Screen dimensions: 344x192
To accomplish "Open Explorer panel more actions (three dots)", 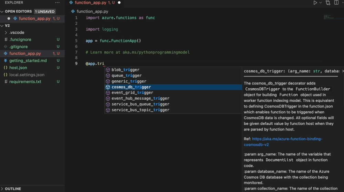I will click(x=57, y=3).
